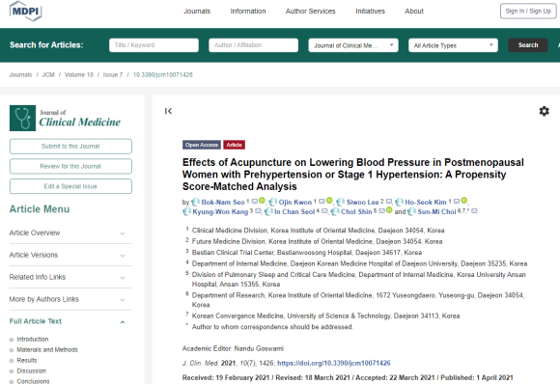Expand Article Overview section
Viewport: 560px width, 384px height.
click(x=70, y=233)
